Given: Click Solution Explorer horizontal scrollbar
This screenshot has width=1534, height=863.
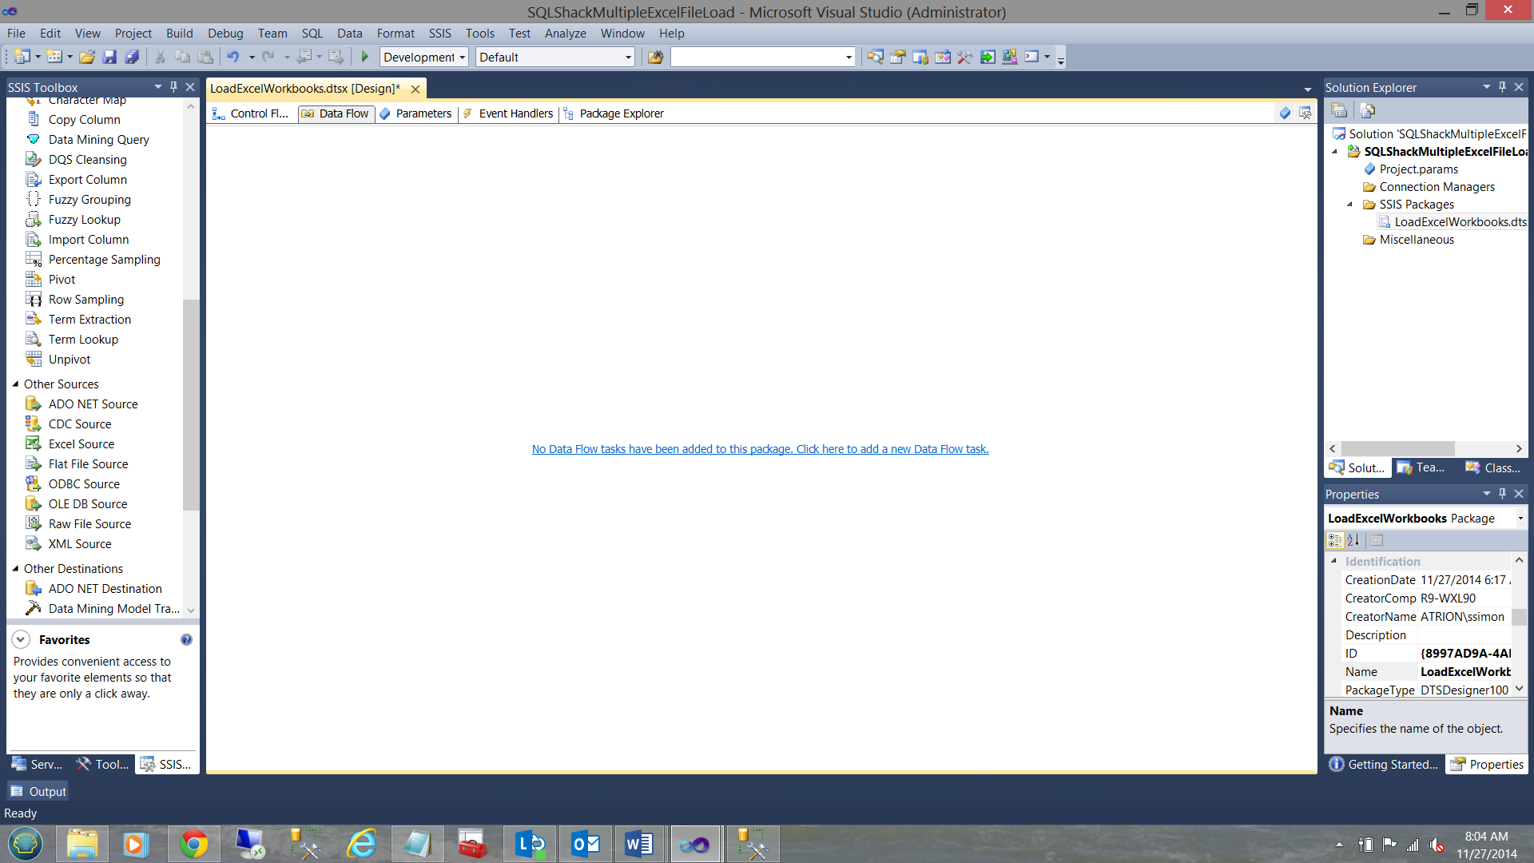Looking at the screenshot, I should (1398, 449).
